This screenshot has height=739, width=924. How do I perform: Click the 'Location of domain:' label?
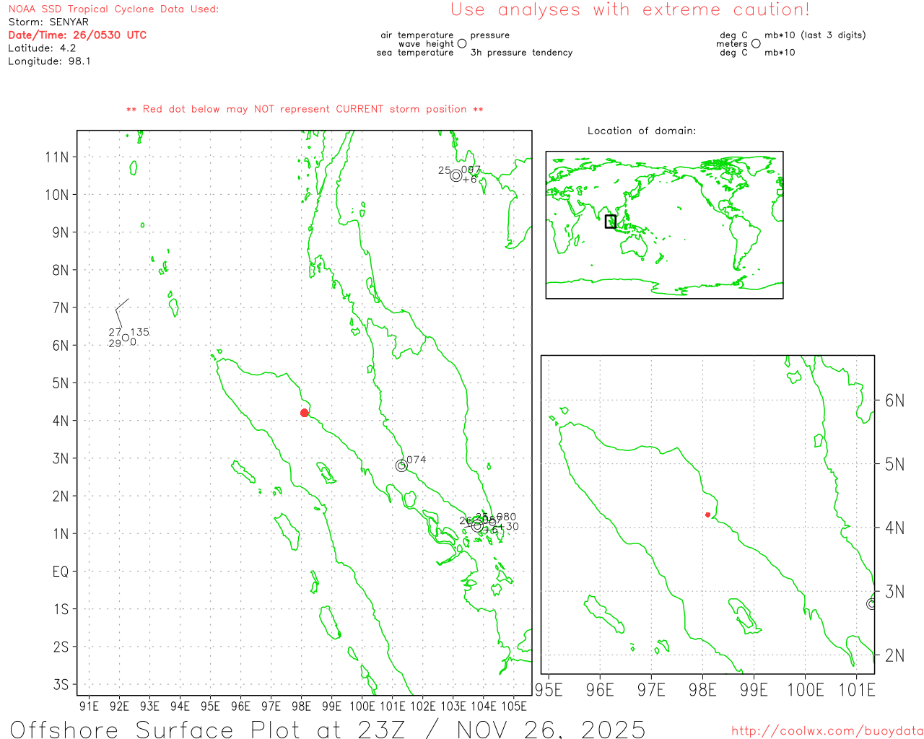click(641, 131)
